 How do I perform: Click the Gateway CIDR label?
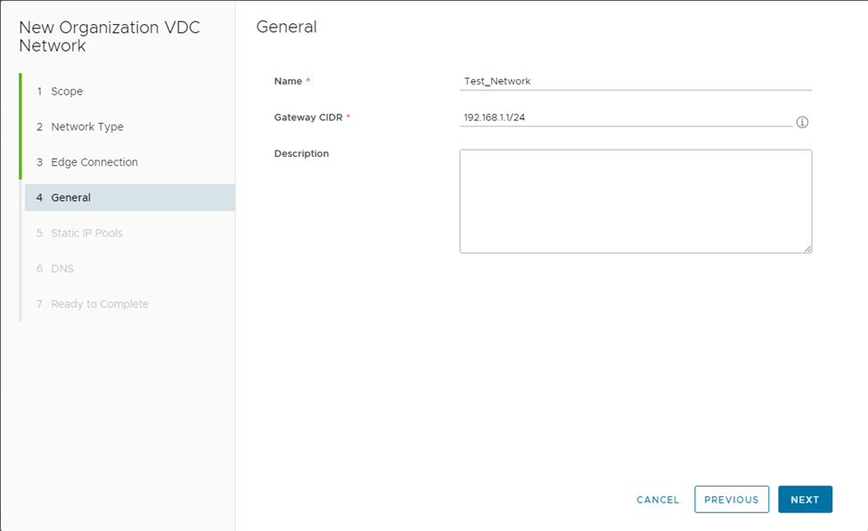point(308,118)
